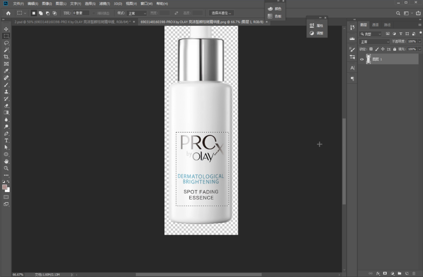Swap foreground and background colors
The image size is (423, 277).
(x=8, y=182)
